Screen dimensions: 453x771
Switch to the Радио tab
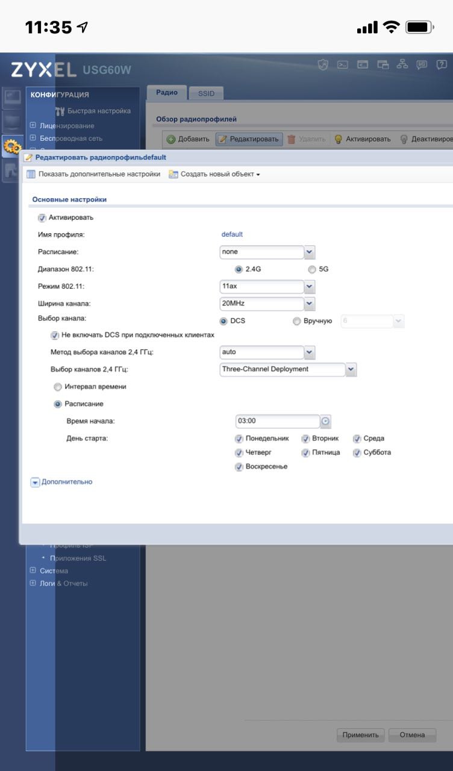click(167, 93)
